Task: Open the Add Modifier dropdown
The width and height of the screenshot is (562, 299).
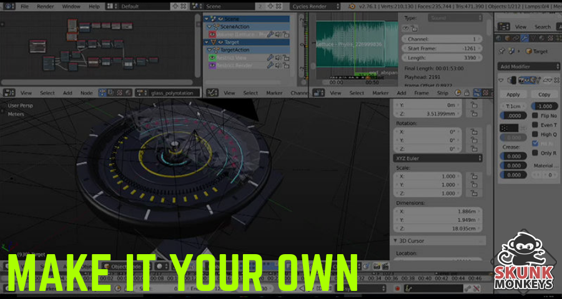Action: coord(529,67)
